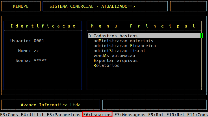
Task: Select vendAs automacao option
Action: pos(114,56)
